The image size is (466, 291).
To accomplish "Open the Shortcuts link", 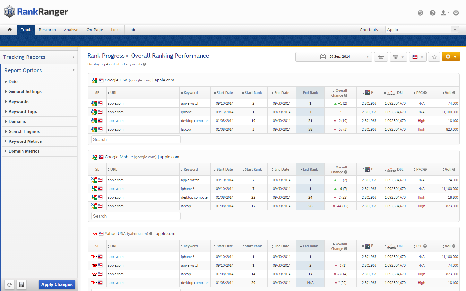I will [369, 30].
